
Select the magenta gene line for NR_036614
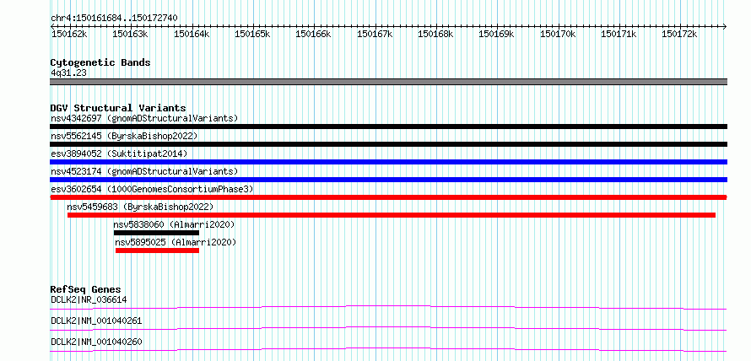[388, 307]
